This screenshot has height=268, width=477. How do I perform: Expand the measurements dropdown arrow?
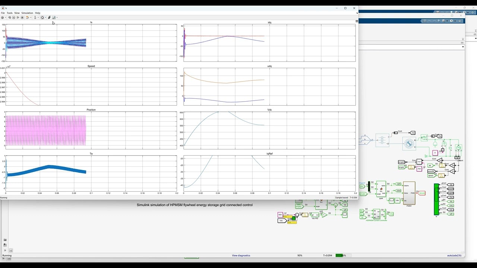click(x=57, y=17)
